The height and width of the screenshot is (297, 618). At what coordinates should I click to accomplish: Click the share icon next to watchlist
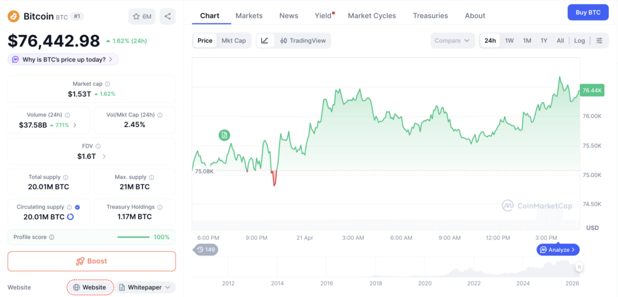168,16
